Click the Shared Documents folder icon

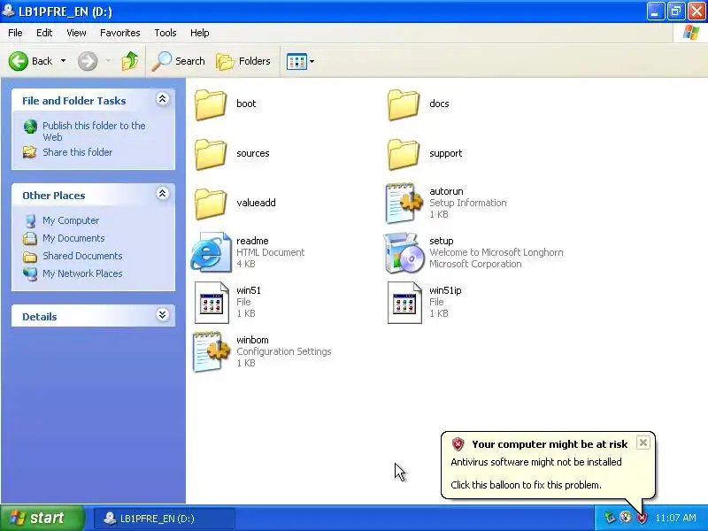pos(30,257)
